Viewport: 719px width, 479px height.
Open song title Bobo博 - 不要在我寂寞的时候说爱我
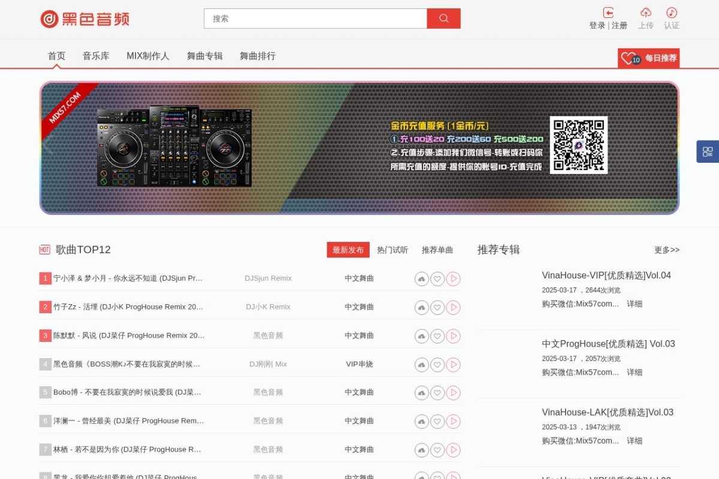127,392
